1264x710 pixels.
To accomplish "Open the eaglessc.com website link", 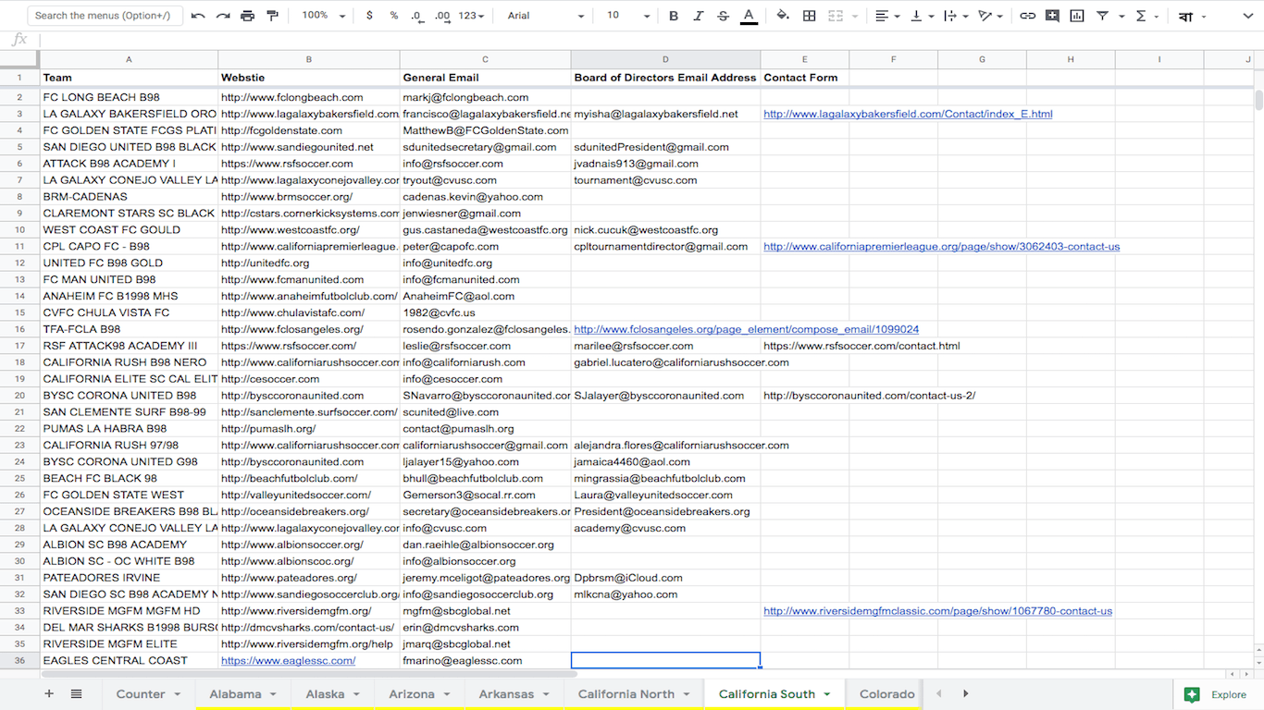I will pos(288,661).
